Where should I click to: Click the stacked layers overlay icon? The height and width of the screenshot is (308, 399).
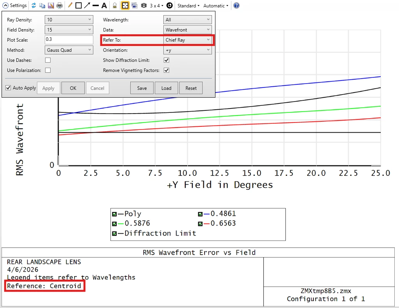(x=144, y=5)
